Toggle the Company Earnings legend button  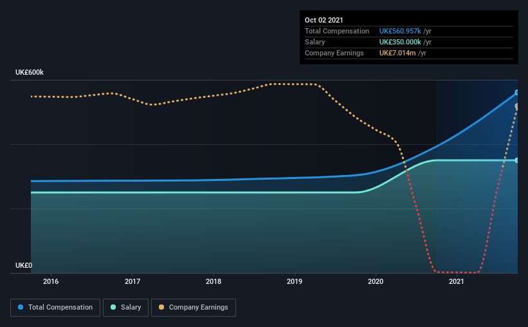[194, 308]
